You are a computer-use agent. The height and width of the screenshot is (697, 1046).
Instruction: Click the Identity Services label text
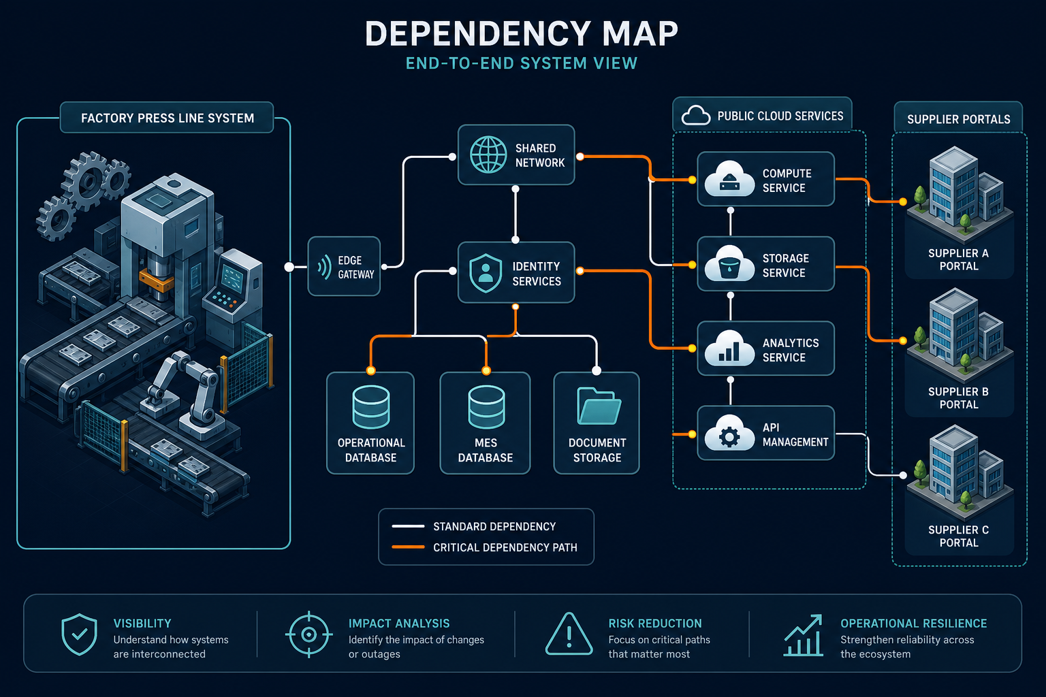[x=537, y=274]
